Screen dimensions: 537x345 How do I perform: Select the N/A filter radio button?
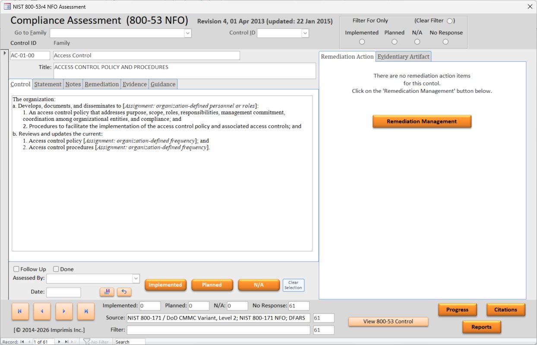click(417, 42)
